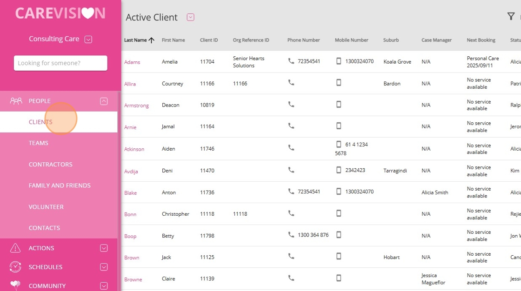
Task: Open the Active Client view dropdown
Action: [190, 17]
